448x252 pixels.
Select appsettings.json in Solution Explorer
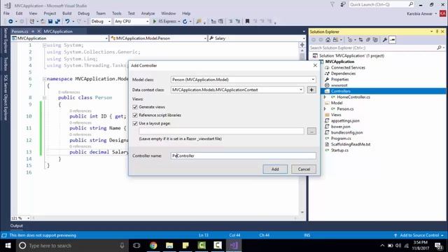[x=345, y=121]
